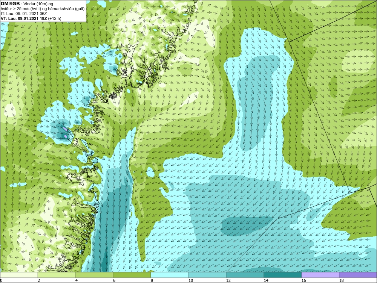Viewport: 377px width, 283px height.
Task: Click the 0–2 m/s palest legend swatch
Action: [x=19, y=275]
